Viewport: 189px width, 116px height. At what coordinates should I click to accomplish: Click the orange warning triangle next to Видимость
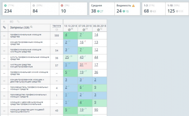point(133,6)
